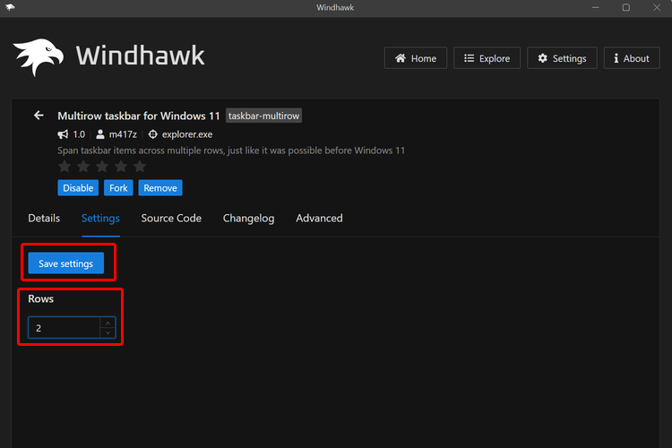672x448 pixels.
Task: Rate the mod three stars
Action: [102, 167]
